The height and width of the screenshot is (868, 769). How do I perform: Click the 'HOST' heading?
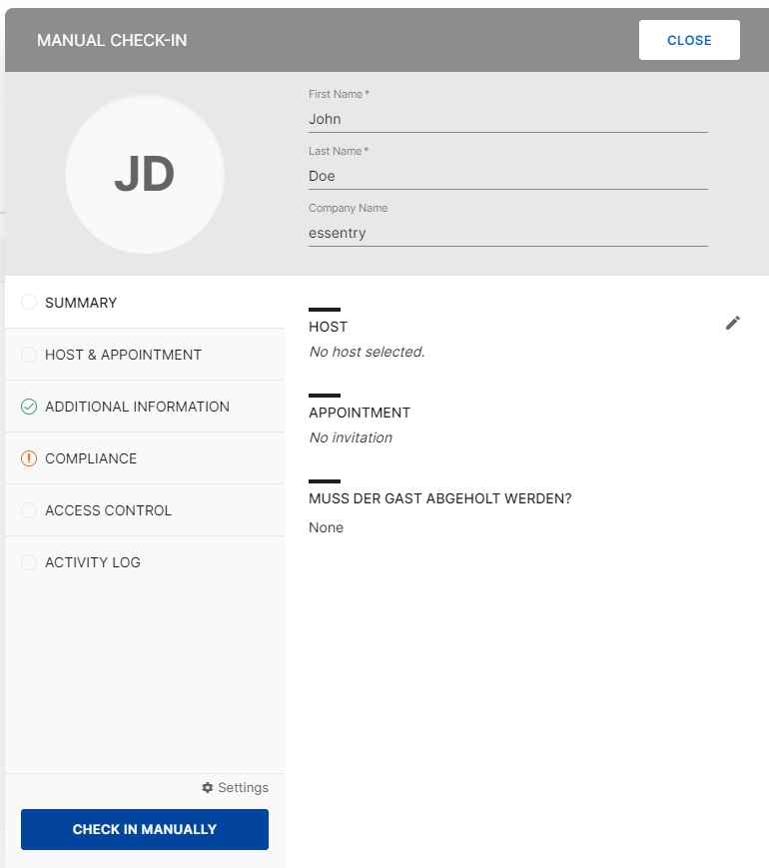329,328
